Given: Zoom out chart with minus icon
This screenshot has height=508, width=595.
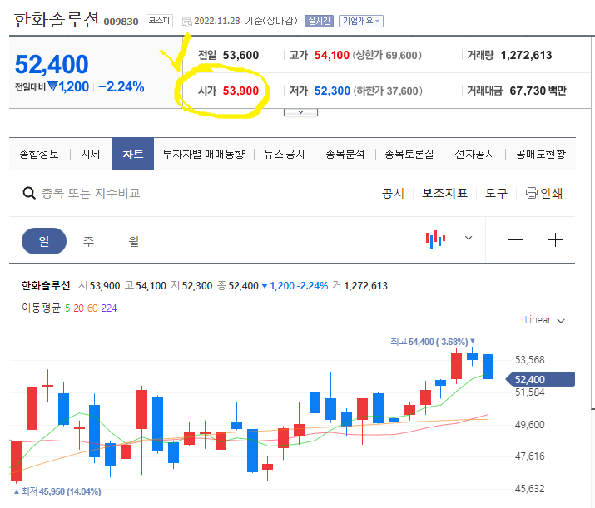Looking at the screenshot, I should click(515, 240).
